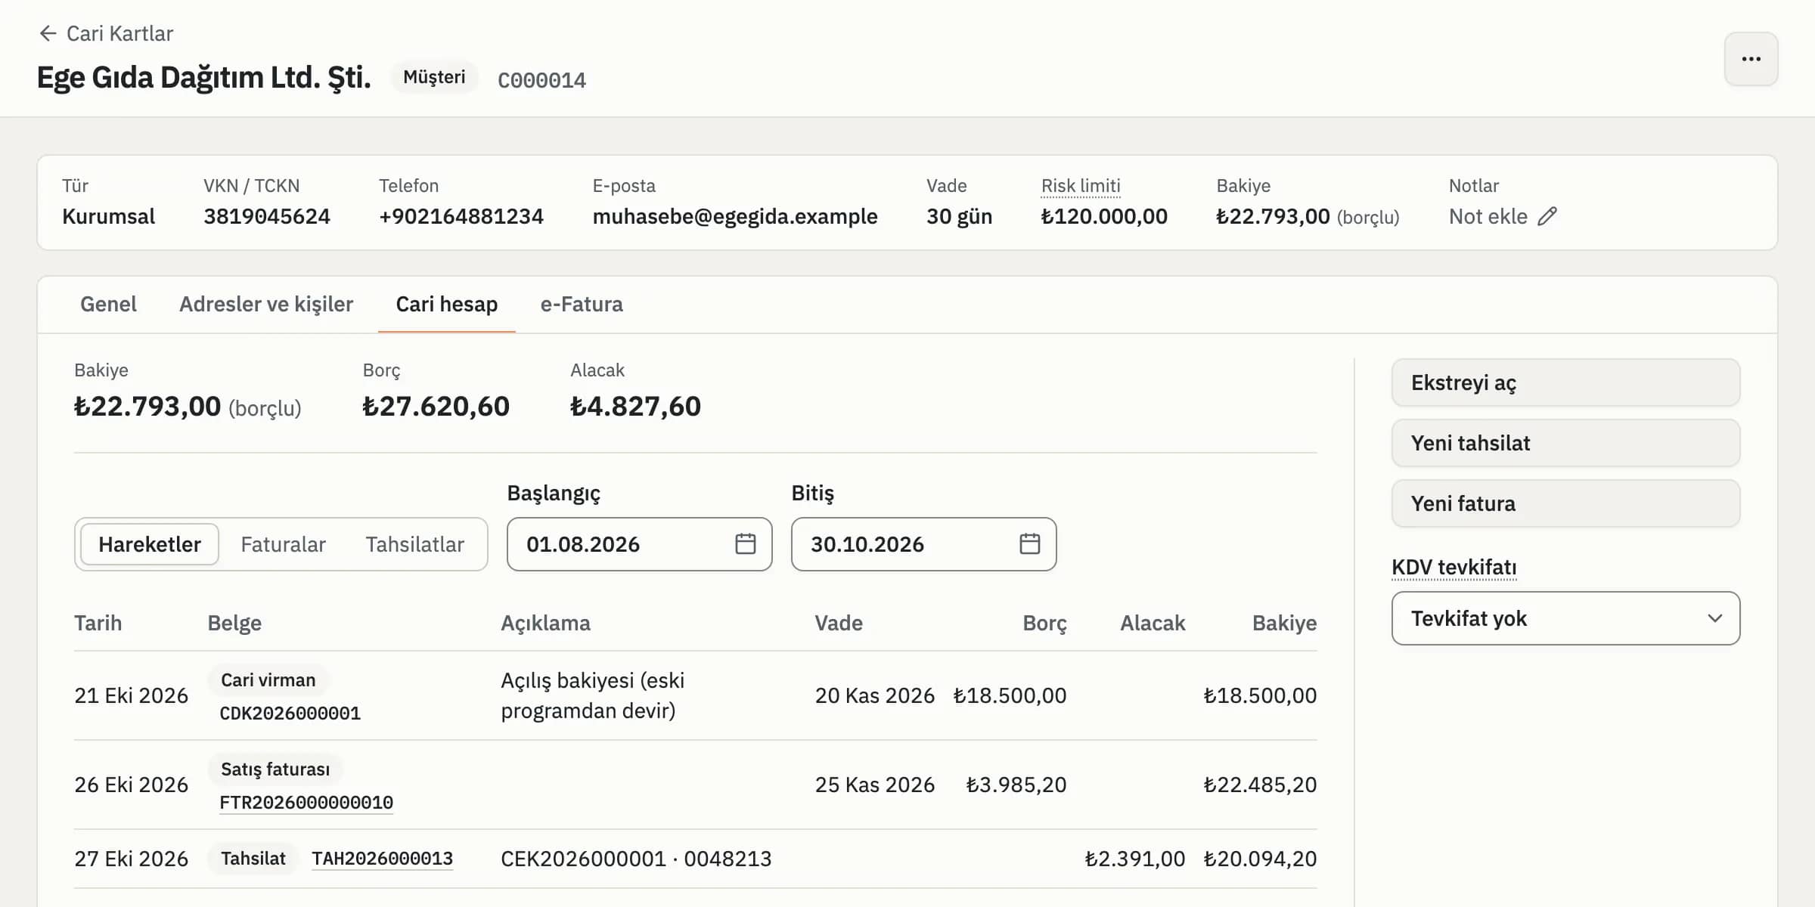Go to the e-Fatura tab
Screen dimensions: 1815x907
point(582,305)
